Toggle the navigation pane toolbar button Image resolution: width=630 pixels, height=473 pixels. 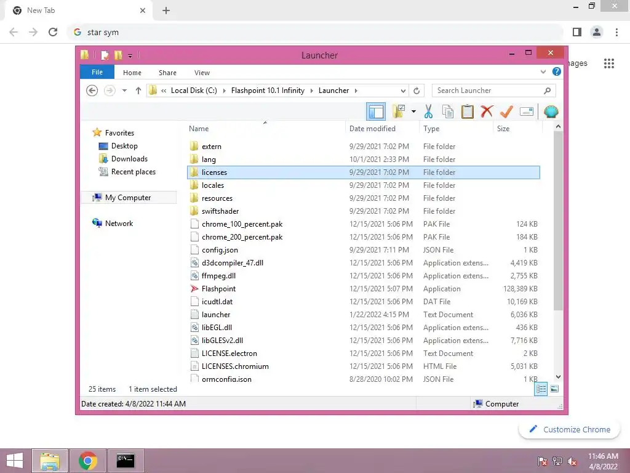pos(376,111)
